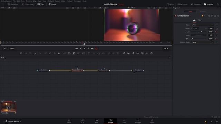The image size is (221, 124).
Task: Add a Matte Control node from toolbar
Action: (x=74, y=53)
